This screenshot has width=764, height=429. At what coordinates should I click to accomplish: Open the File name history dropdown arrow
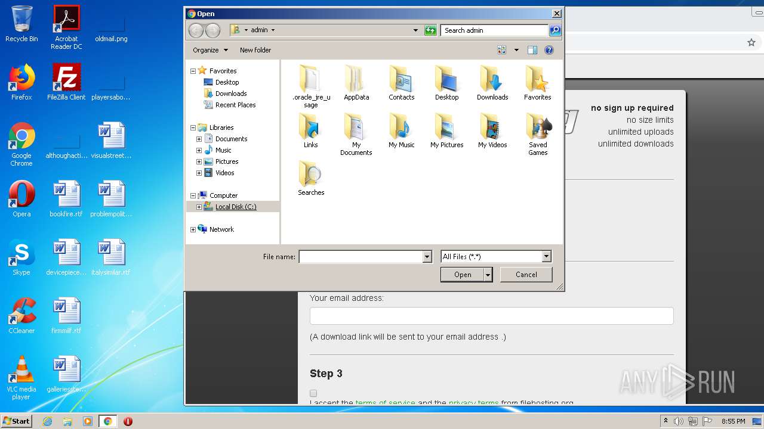point(427,257)
